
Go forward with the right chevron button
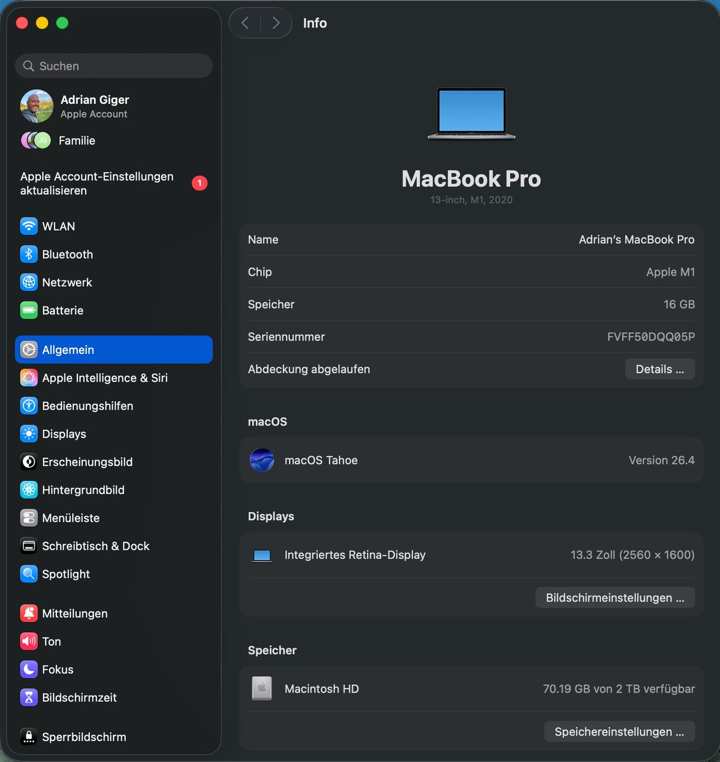[x=276, y=23]
